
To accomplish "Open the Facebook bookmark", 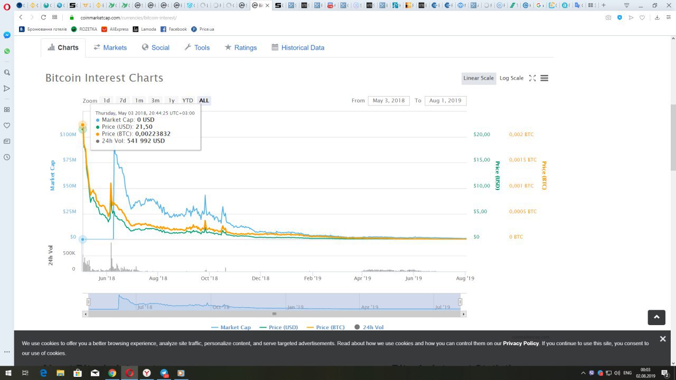I will (174, 29).
